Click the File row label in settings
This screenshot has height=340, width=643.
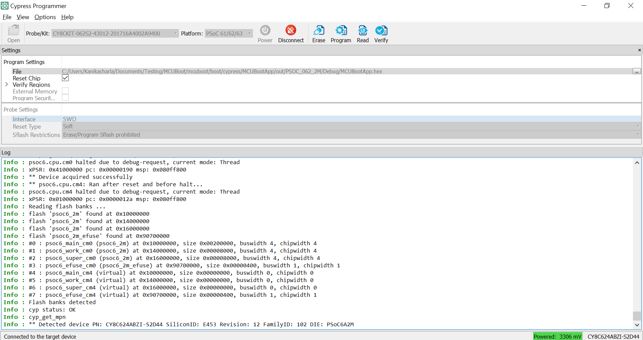click(x=17, y=71)
